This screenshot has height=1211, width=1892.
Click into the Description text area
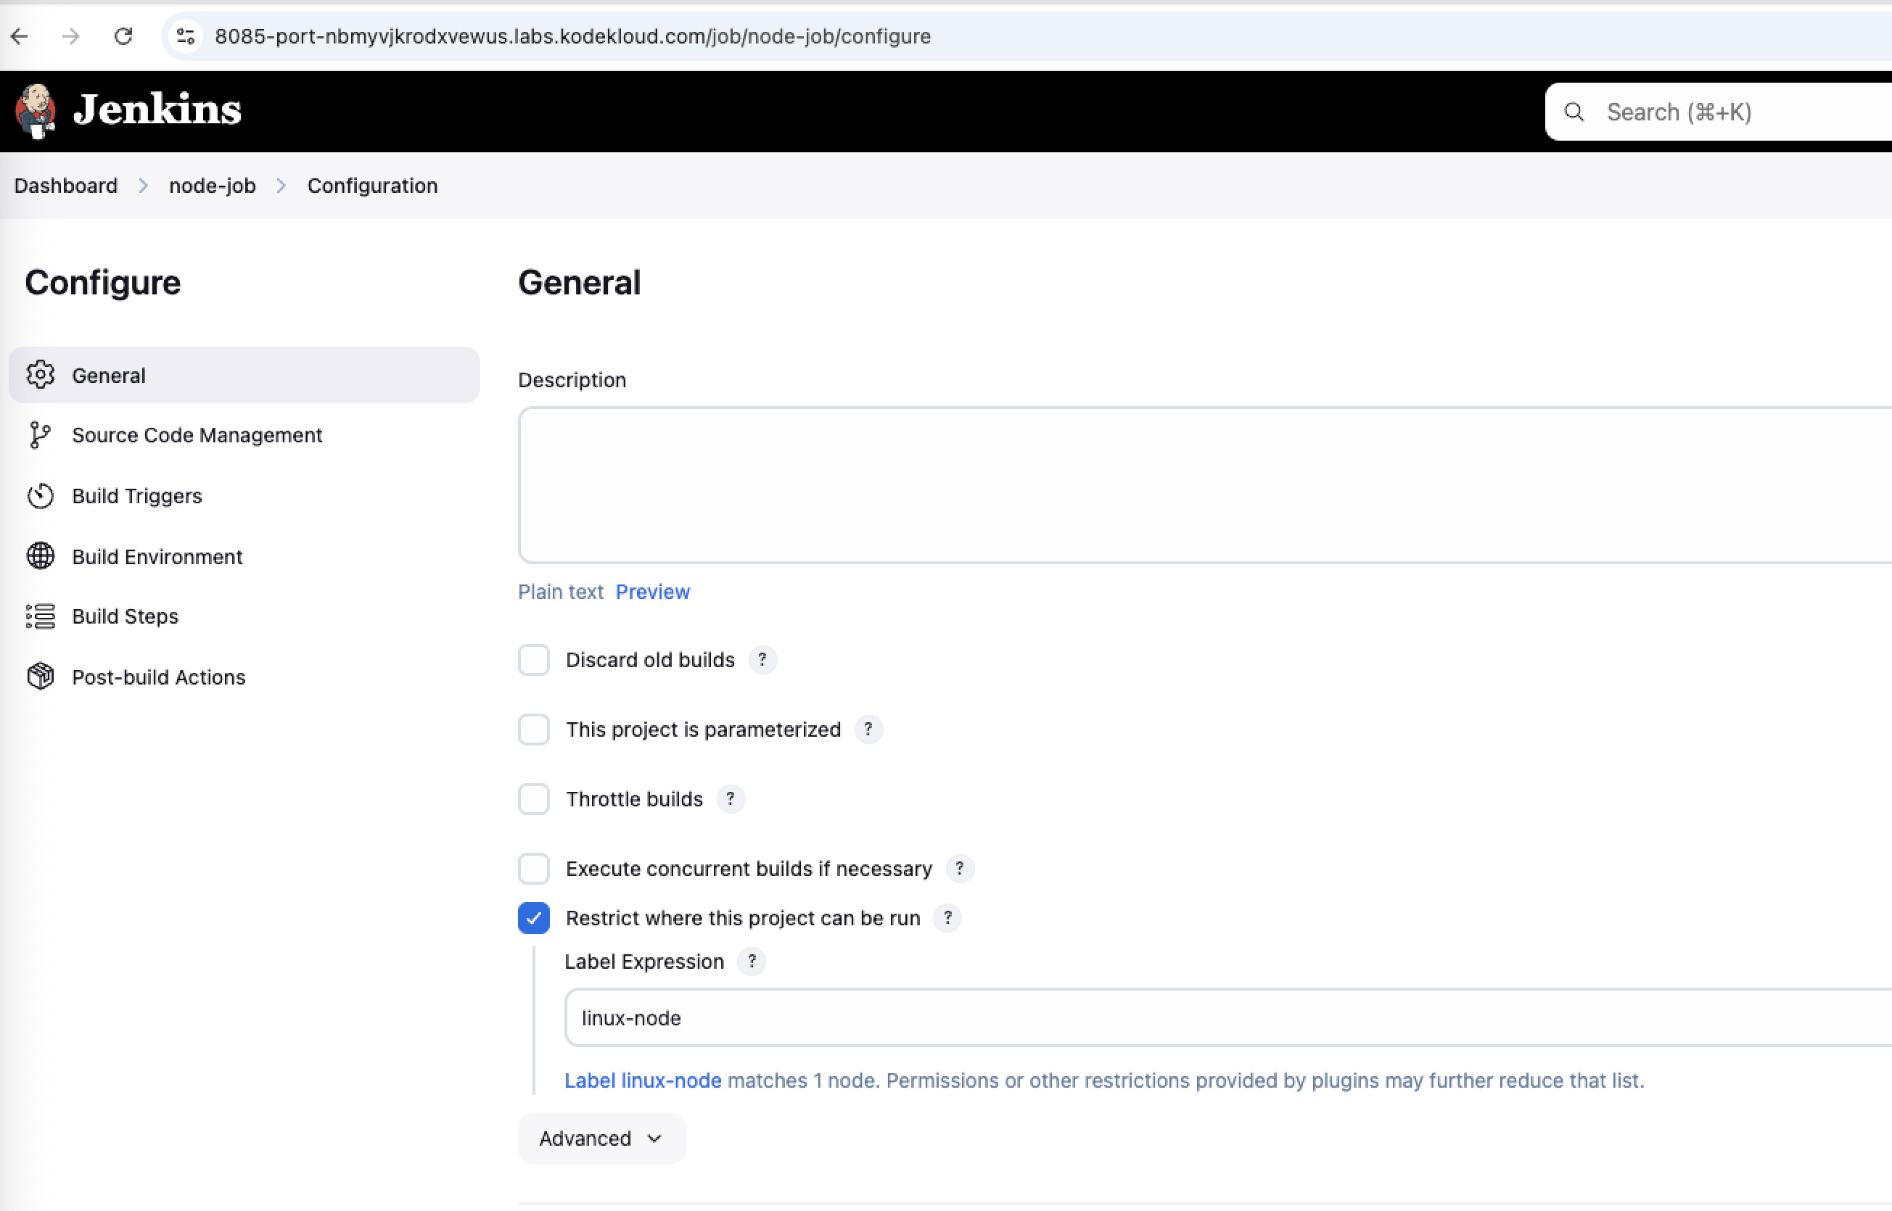[x=1204, y=485]
